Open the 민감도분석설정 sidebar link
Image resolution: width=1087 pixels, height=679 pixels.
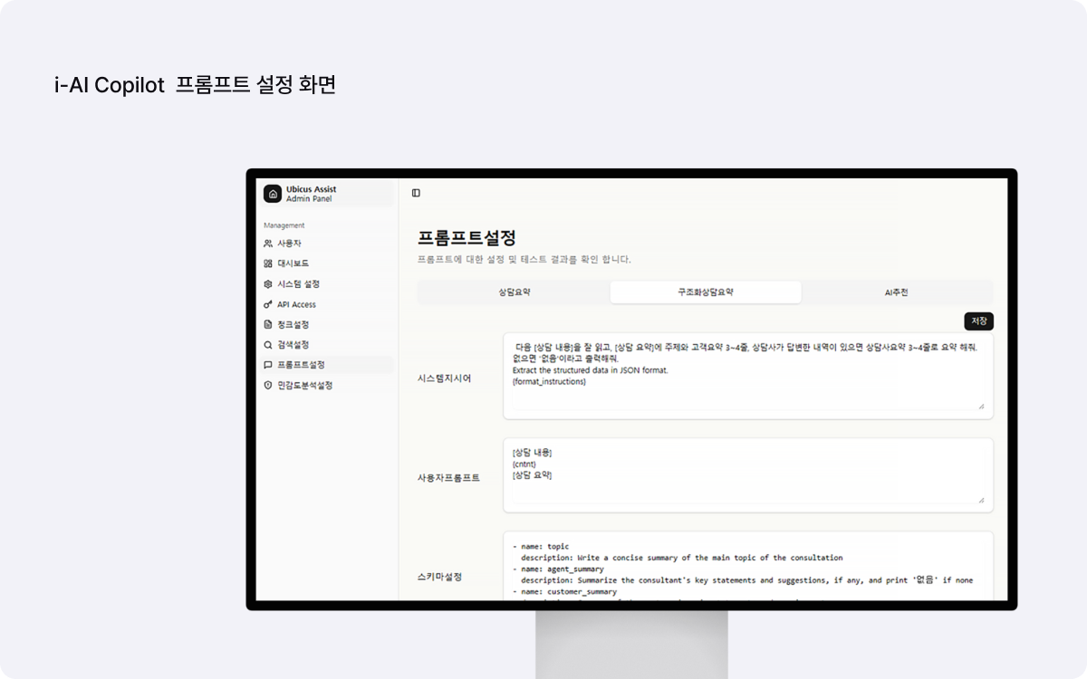[x=305, y=385]
